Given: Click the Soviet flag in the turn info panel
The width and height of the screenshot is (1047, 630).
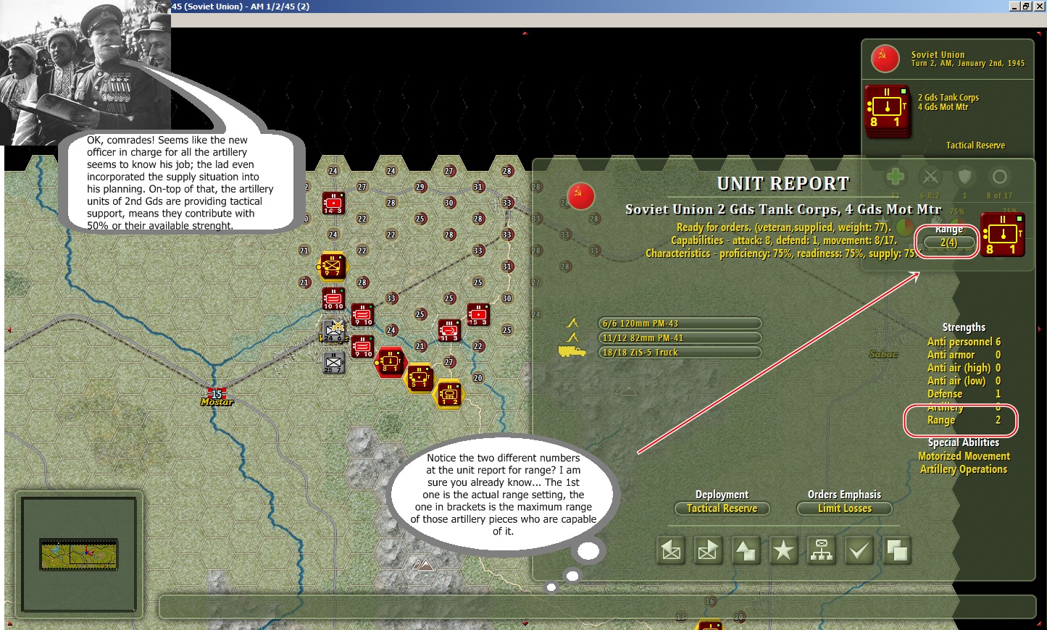Looking at the screenshot, I should (x=885, y=59).
